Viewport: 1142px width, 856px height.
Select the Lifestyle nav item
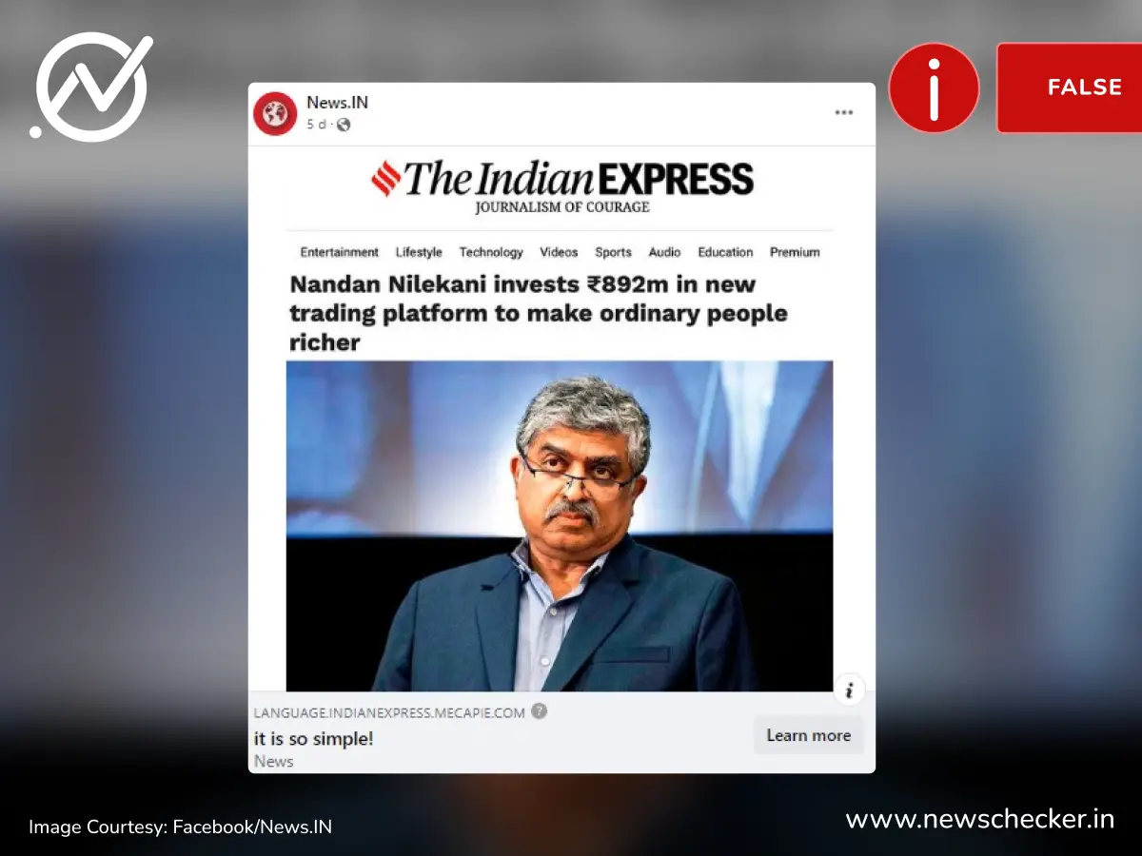pos(419,252)
